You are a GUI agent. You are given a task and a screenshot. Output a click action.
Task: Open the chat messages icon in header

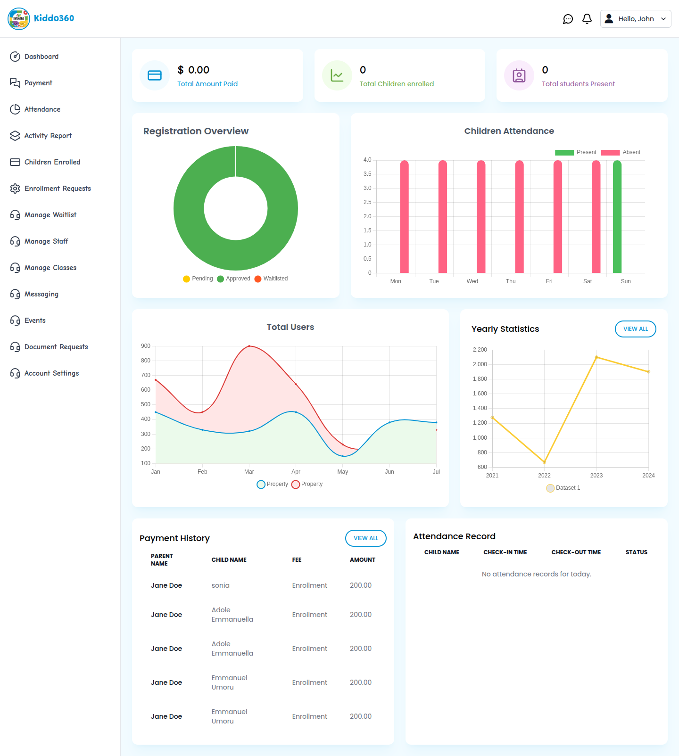[x=568, y=19]
